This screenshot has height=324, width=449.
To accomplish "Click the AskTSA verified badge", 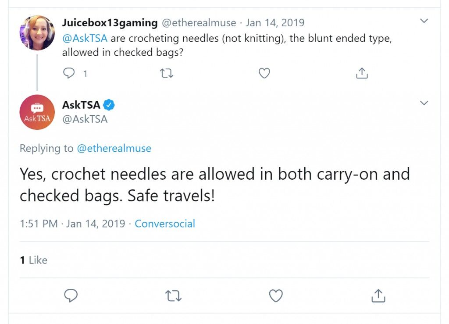I will pos(109,105).
